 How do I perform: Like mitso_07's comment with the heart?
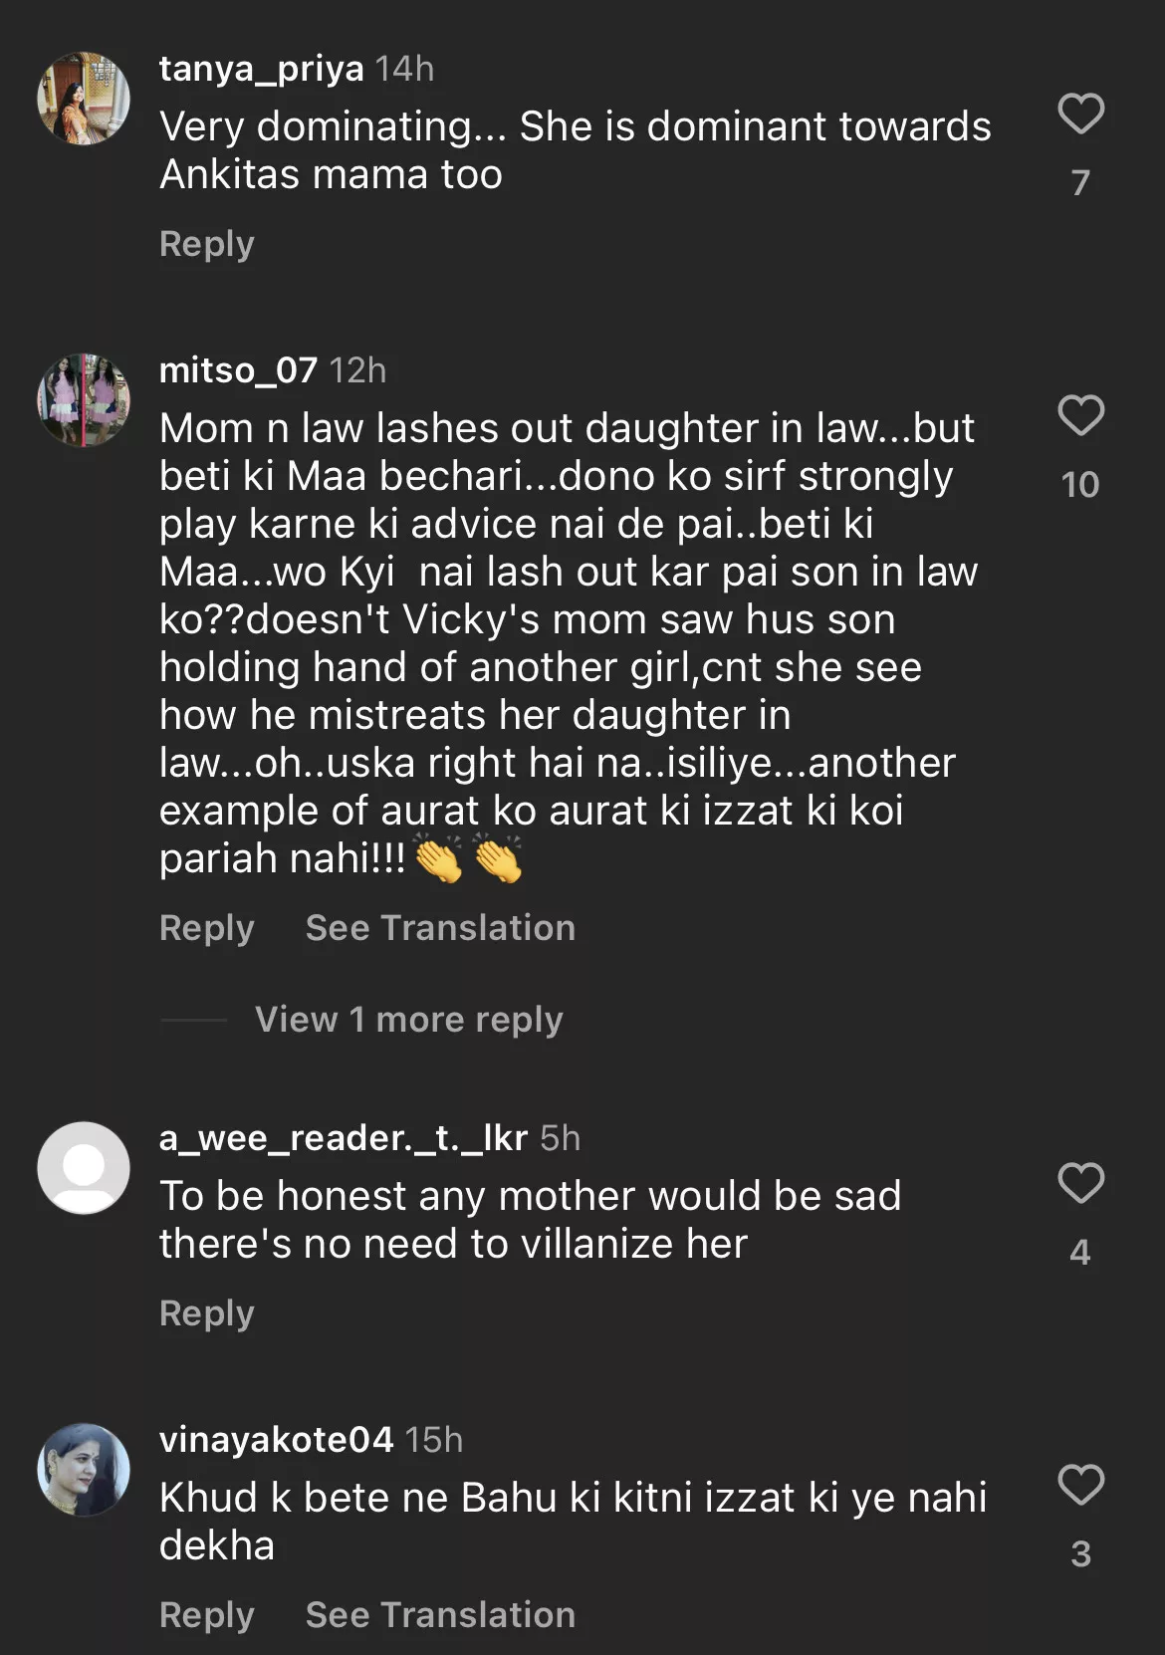[x=1080, y=415]
